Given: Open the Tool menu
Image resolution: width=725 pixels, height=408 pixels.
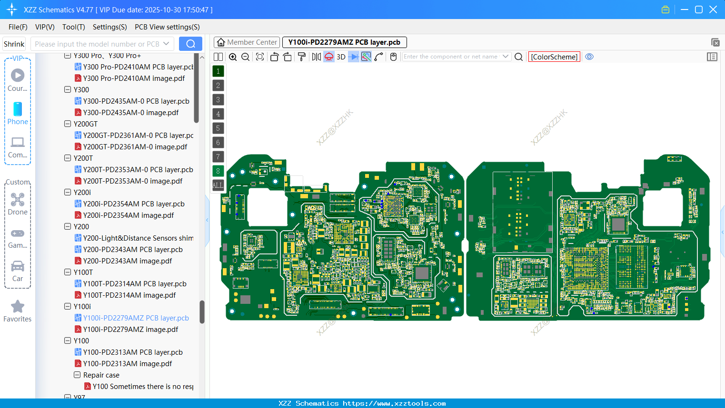Looking at the screenshot, I should click(73, 27).
